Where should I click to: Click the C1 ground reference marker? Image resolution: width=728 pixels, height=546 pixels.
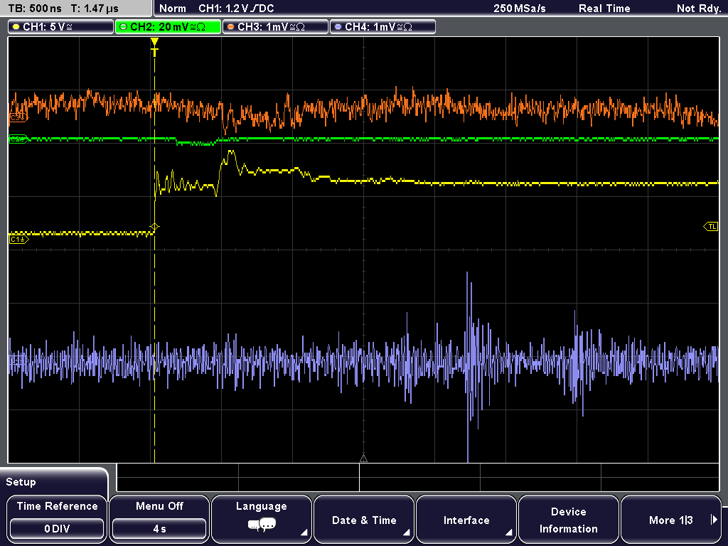18,240
